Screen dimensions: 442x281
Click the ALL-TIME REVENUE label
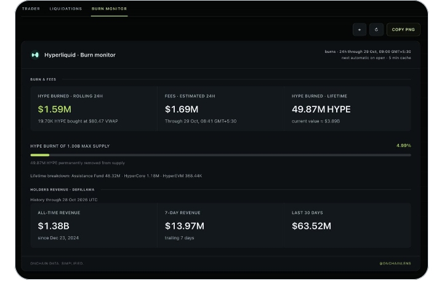click(x=59, y=213)
